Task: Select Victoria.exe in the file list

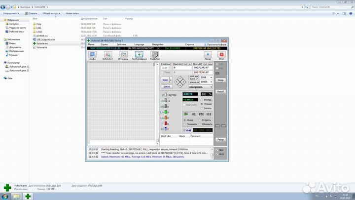Action: 42,43
